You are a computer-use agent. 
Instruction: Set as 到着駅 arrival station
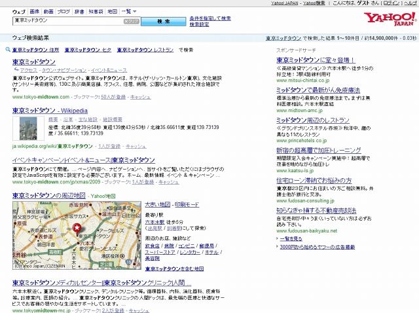(x=174, y=229)
